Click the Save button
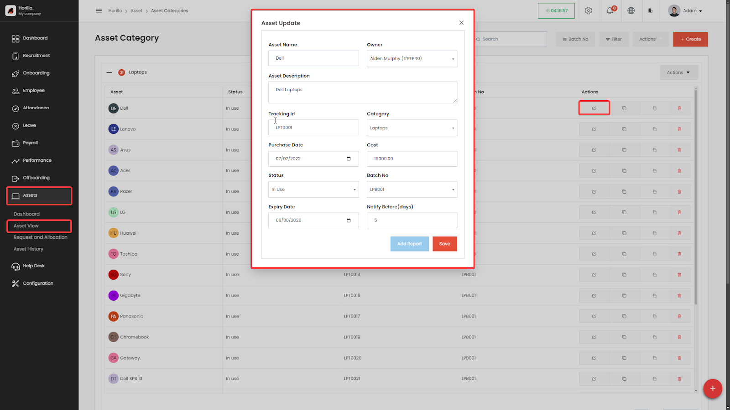This screenshot has height=410, width=730. [445, 244]
